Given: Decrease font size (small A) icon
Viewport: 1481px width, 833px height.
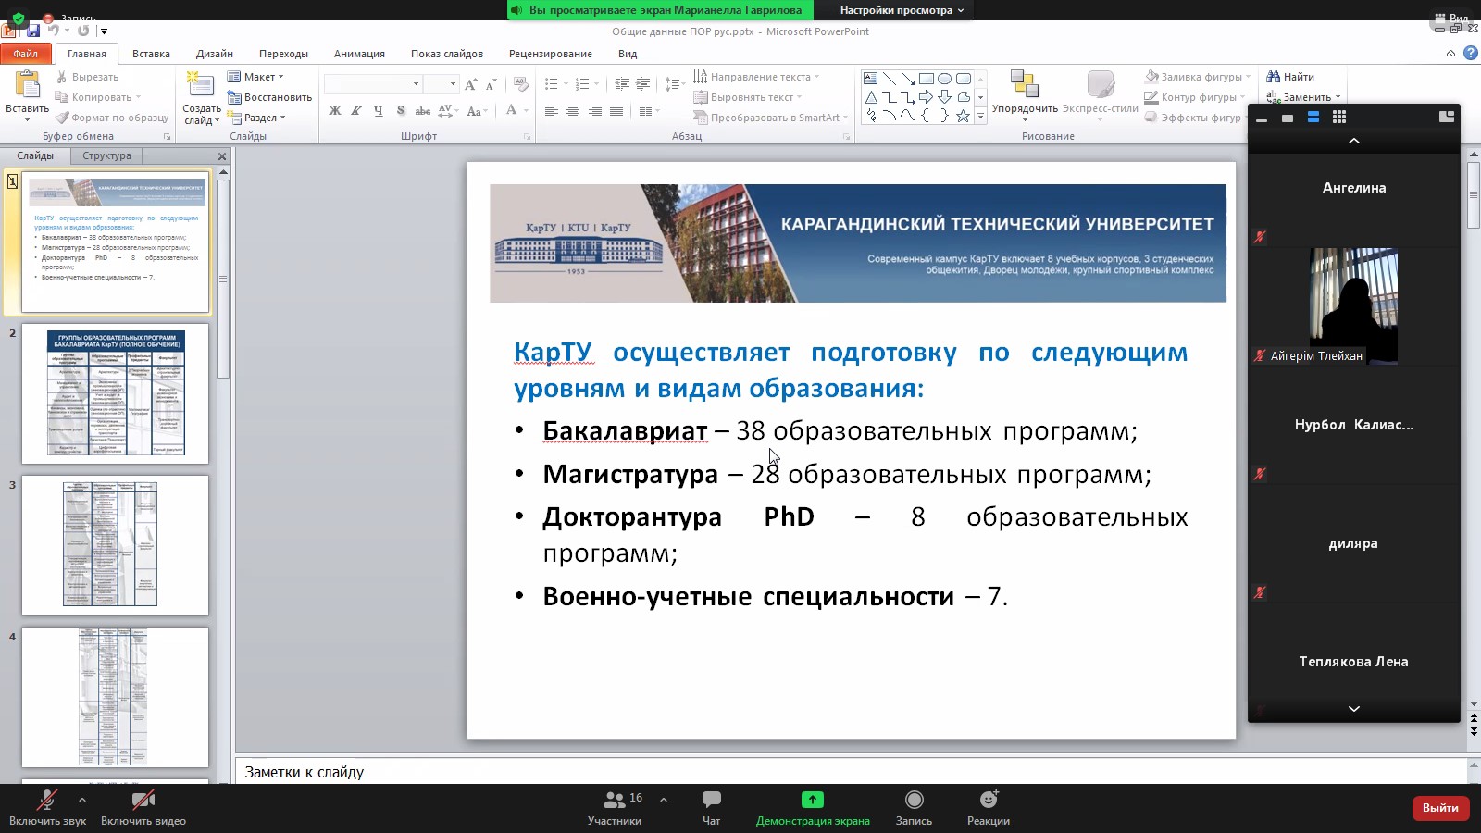Looking at the screenshot, I should pos(492,84).
